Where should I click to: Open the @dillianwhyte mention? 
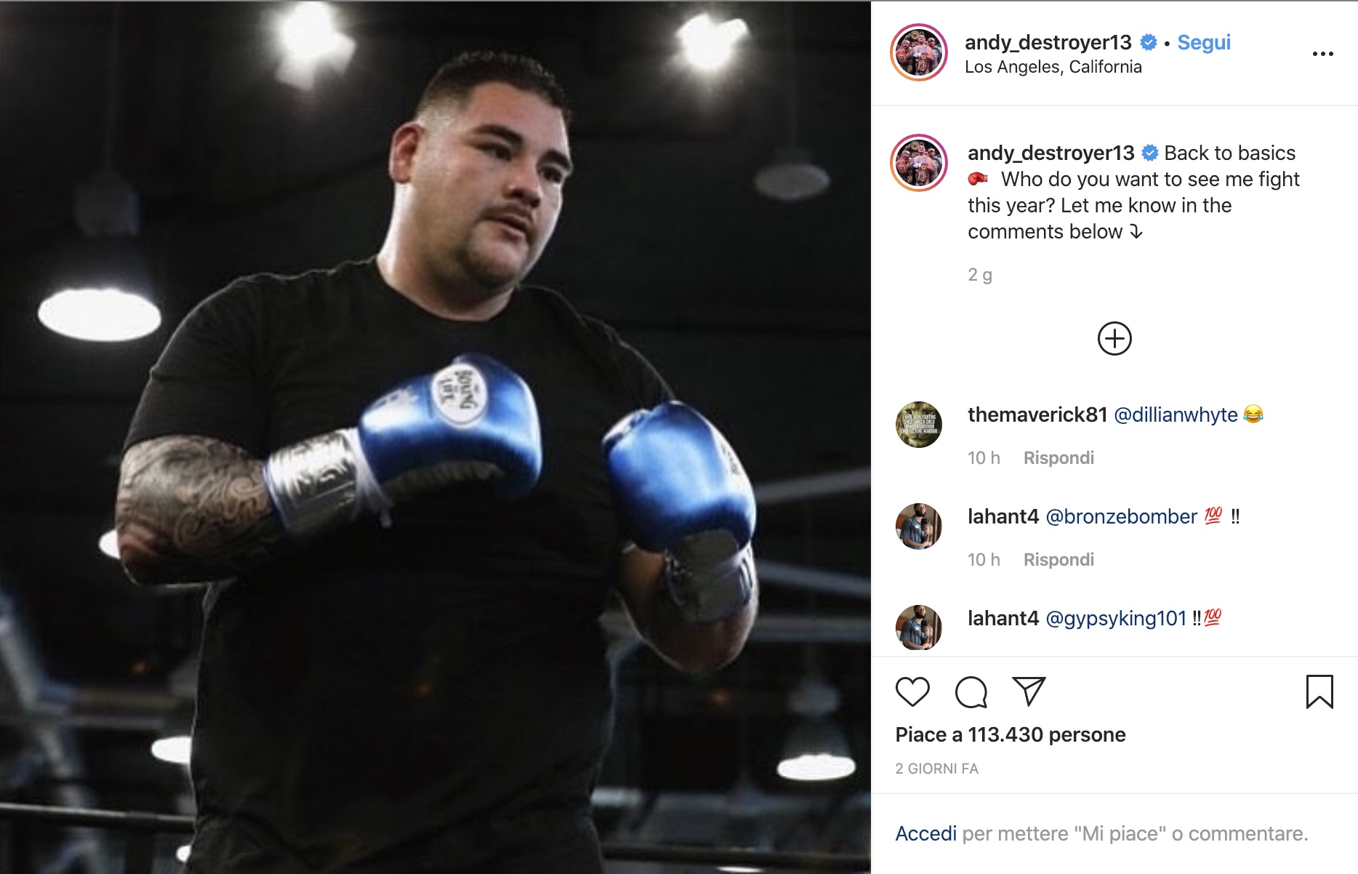[x=1176, y=414]
